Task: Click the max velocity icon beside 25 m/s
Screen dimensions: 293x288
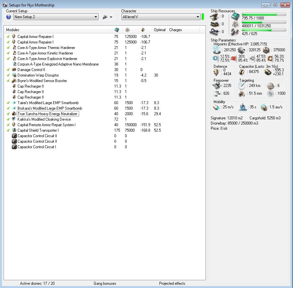Action: (x=216, y=107)
